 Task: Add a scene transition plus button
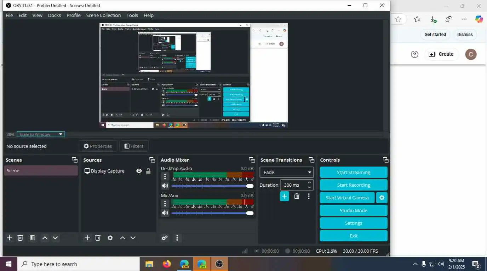tap(285, 196)
